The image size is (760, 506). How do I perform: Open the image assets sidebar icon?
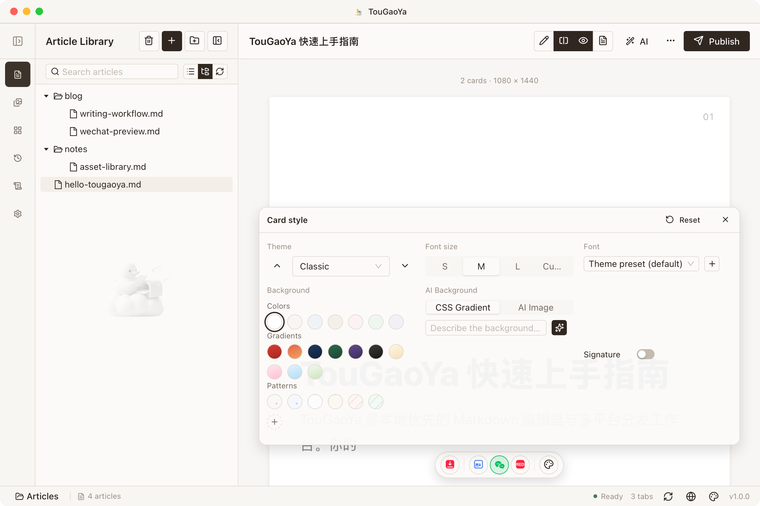click(x=18, y=102)
